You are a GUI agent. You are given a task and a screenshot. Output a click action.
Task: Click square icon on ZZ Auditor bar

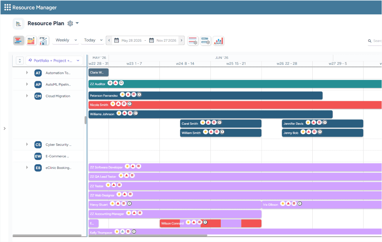coord(121,83)
